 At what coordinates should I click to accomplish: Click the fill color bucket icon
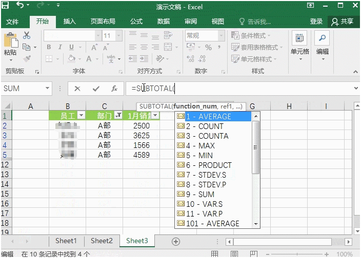tap(72, 58)
